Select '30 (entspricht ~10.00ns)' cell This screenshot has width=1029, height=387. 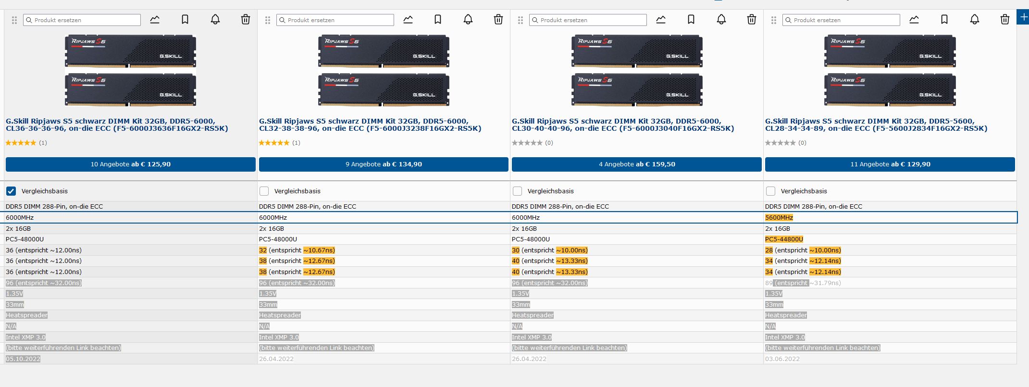pos(550,250)
